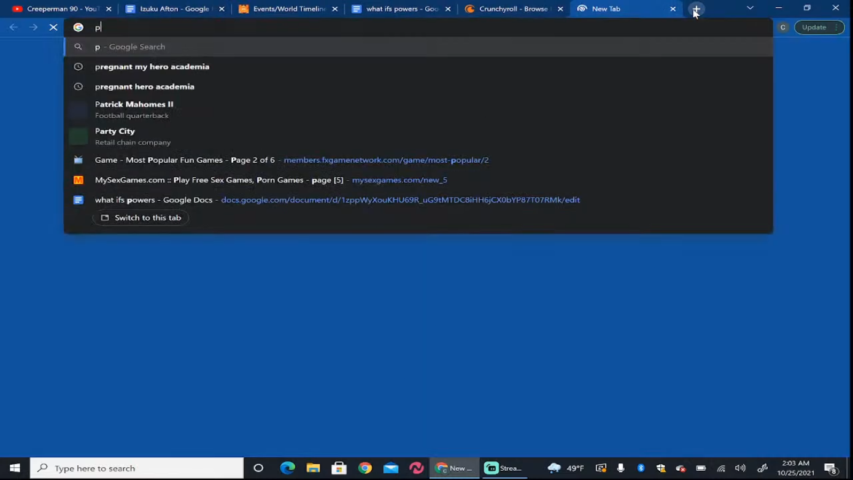Close the Events/World Timeline tab
The image size is (853, 480).
[334, 9]
